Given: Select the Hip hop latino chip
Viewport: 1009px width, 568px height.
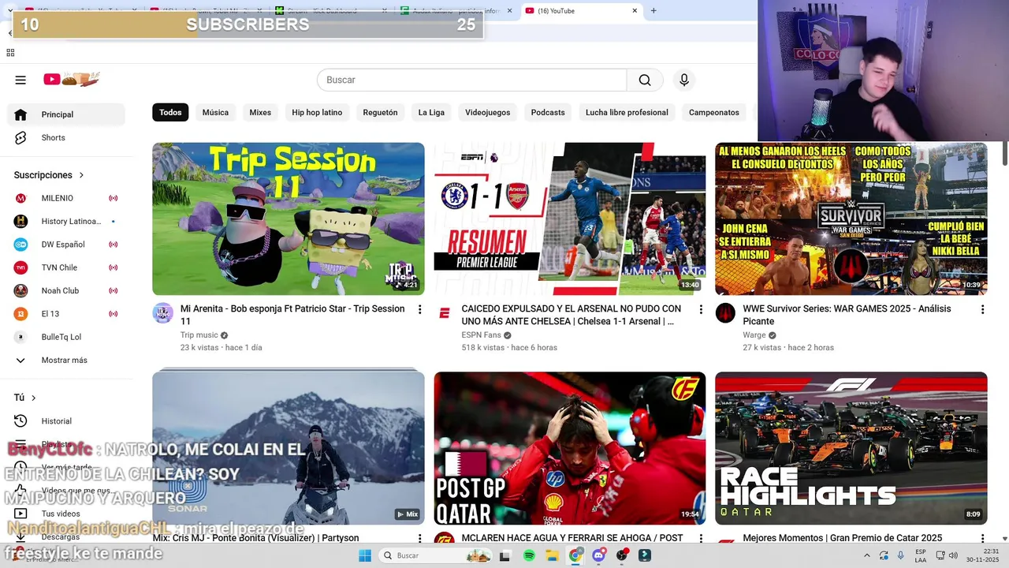Looking at the screenshot, I should point(317,112).
